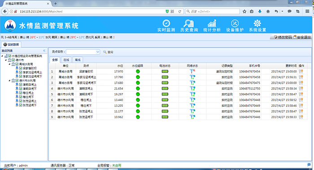Collapse the 德州市 tree node arrow
Screen dimensions: 314x170
pyautogui.click(x=6, y=60)
